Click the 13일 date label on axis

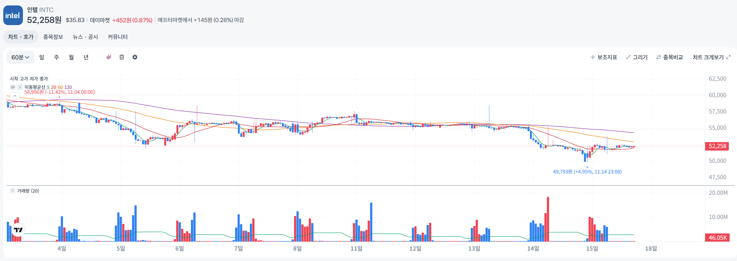point(474,248)
